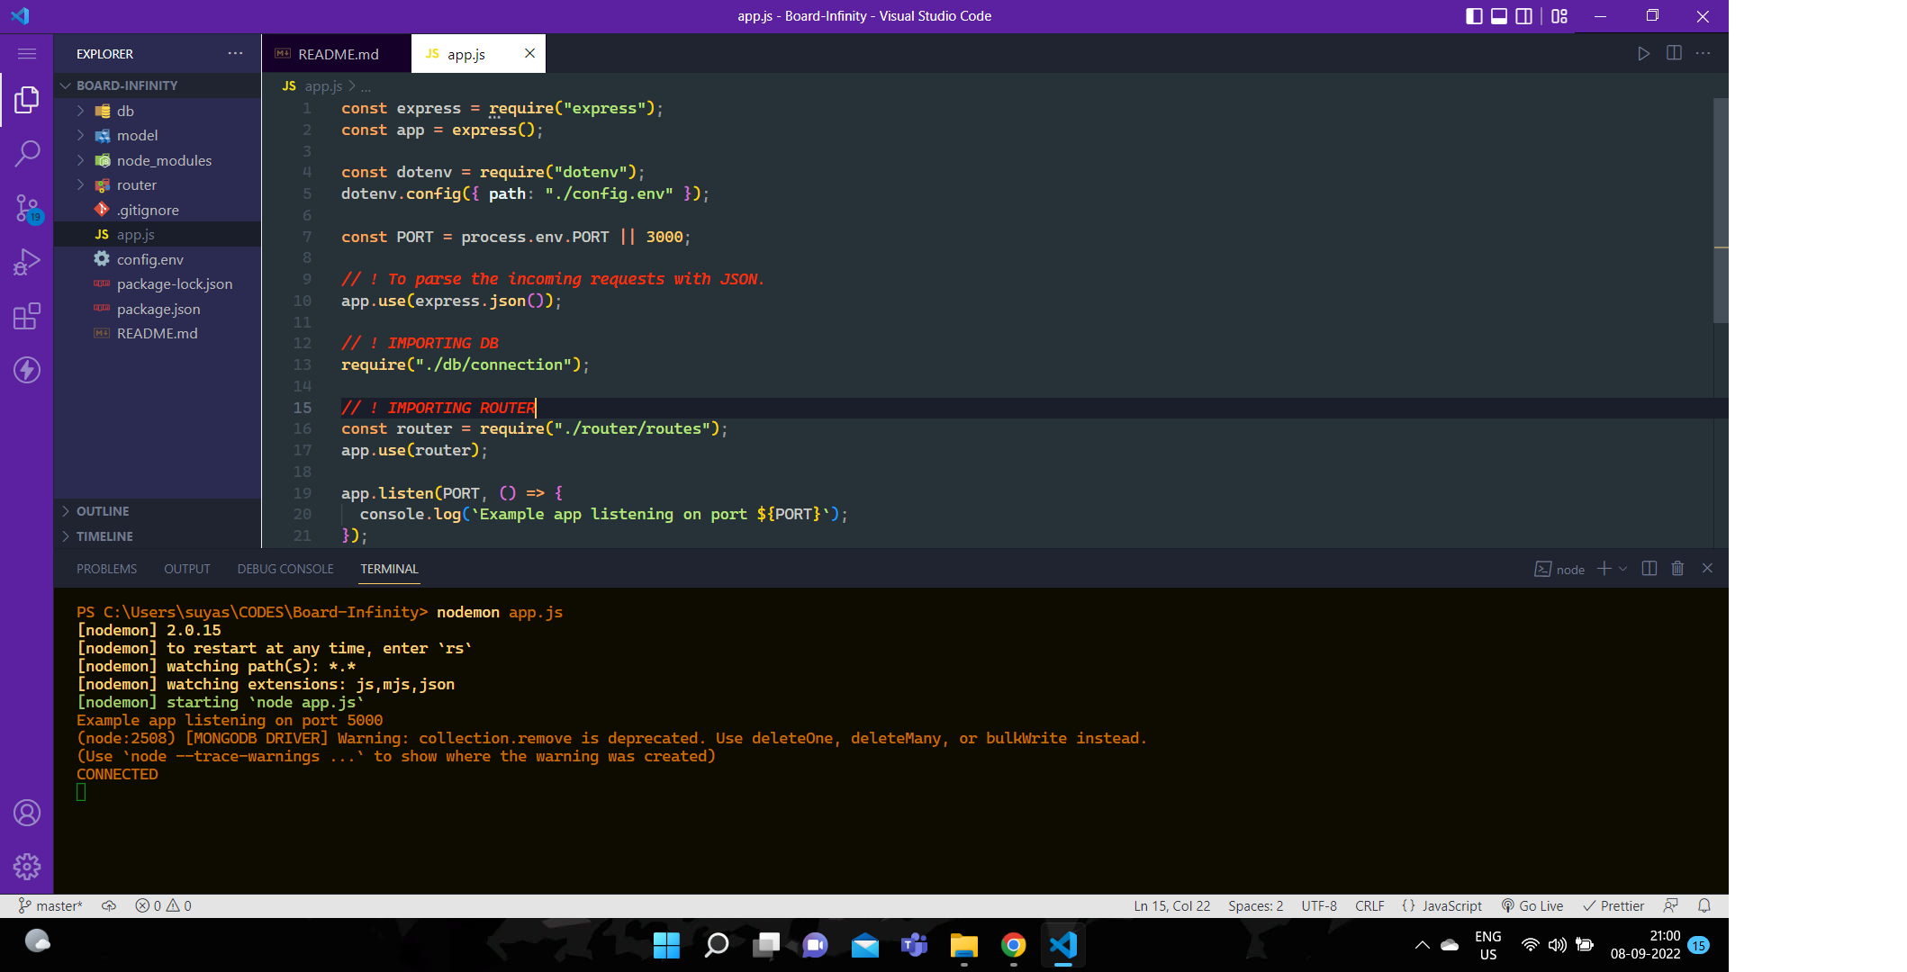
Task: Open editor More Actions ellipsis
Action: coord(1704,53)
